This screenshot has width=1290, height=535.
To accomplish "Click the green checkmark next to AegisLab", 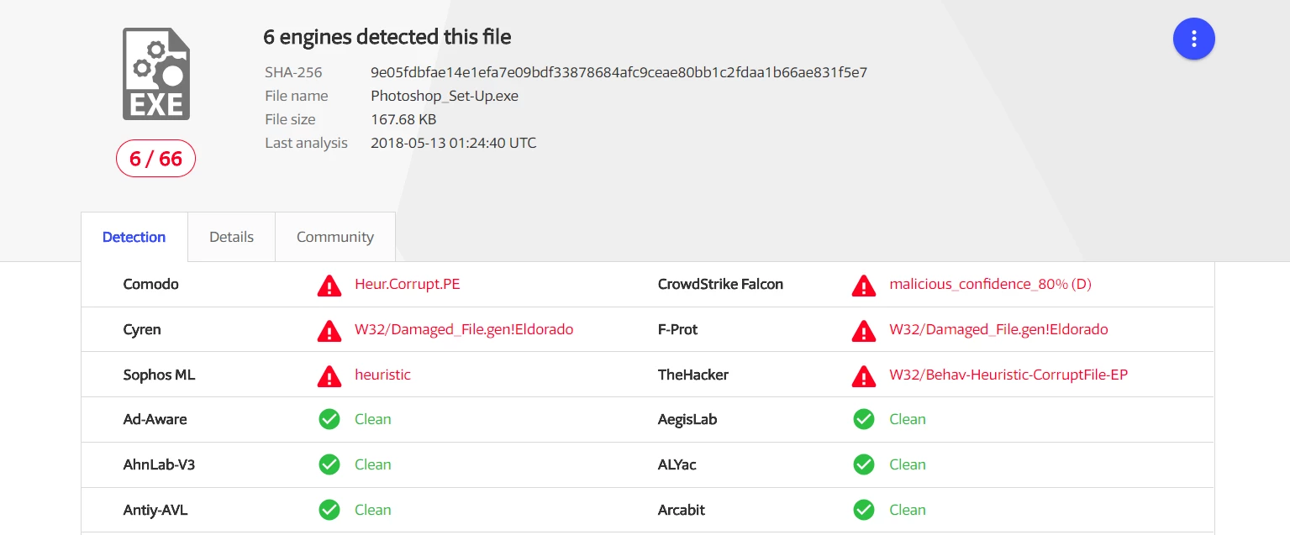I will click(864, 419).
